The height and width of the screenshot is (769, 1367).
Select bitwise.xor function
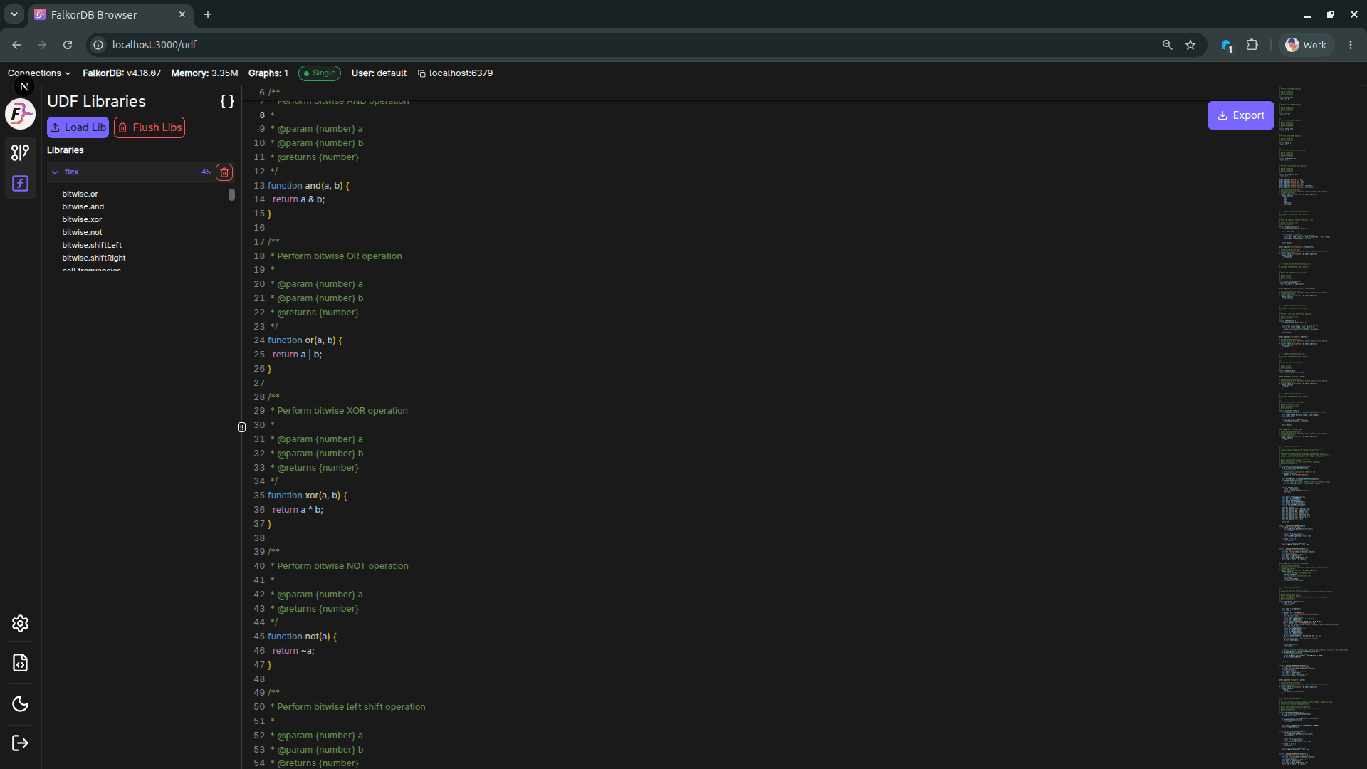tap(82, 219)
